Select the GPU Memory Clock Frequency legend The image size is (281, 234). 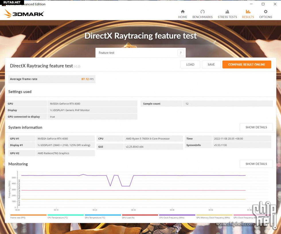(x=214, y=215)
